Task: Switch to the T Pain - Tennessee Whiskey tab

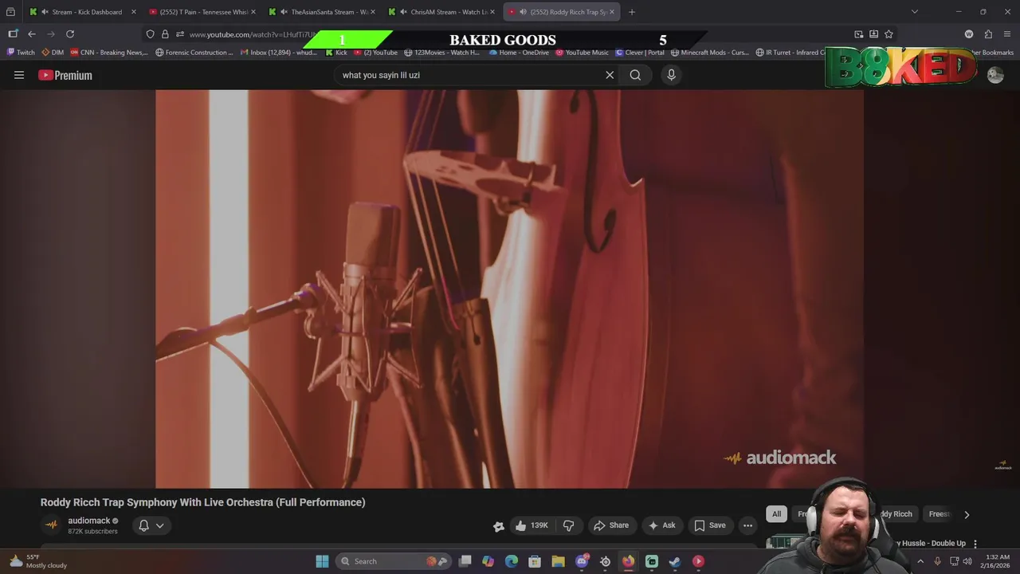Action: 202,12
